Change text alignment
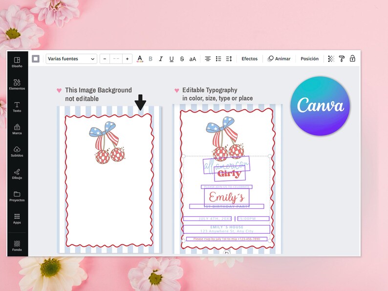The height and width of the screenshot is (291, 388). pos(208,59)
